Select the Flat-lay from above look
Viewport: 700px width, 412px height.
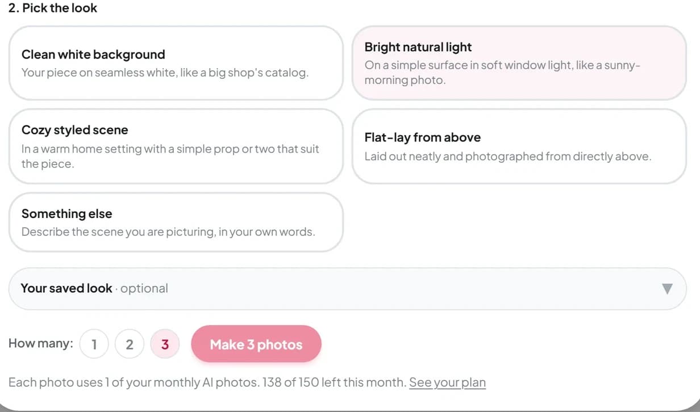pyautogui.click(x=519, y=146)
